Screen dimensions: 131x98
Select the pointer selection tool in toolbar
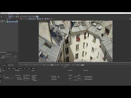(x=10, y=17)
